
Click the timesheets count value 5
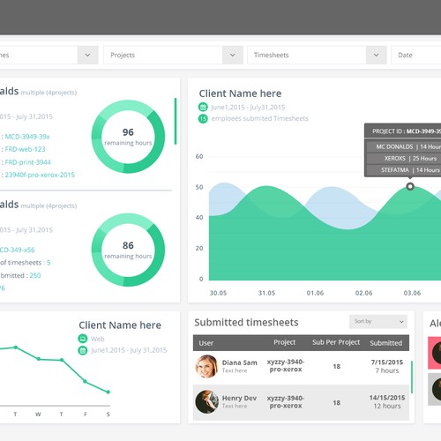tap(49, 263)
